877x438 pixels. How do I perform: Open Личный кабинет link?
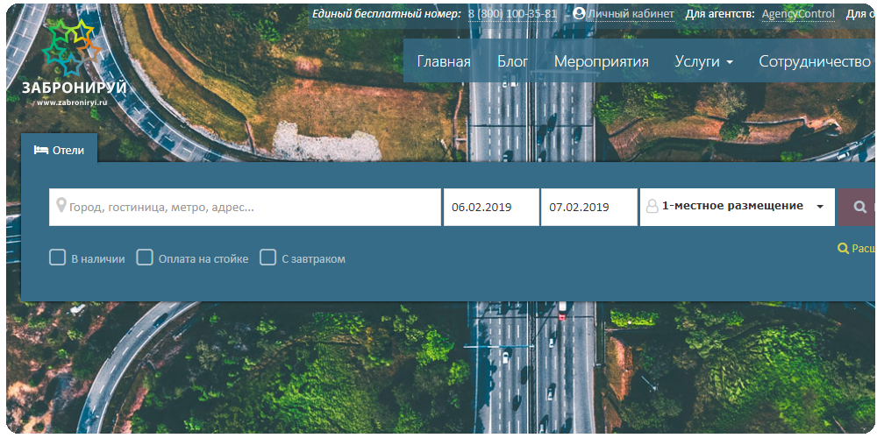(630, 14)
